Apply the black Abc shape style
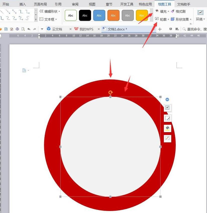 [x=85, y=15]
